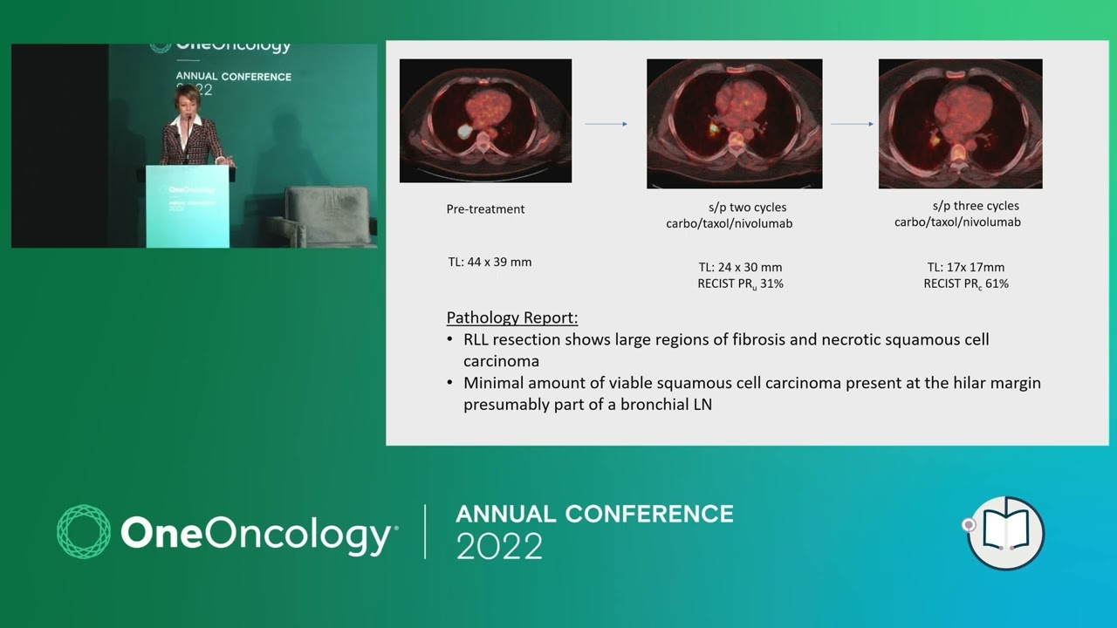
Task: Click the OneOncology circular logo emblem
Action: 84,531
